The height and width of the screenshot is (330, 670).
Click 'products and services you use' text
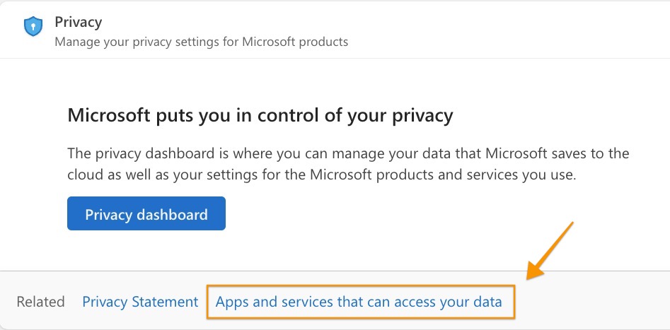coord(475,175)
